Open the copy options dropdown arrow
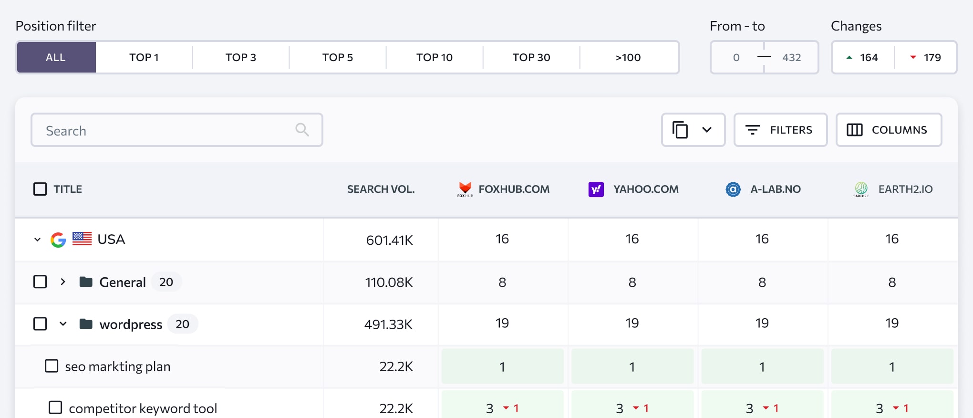The height and width of the screenshot is (418, 973). pos(707,130)
